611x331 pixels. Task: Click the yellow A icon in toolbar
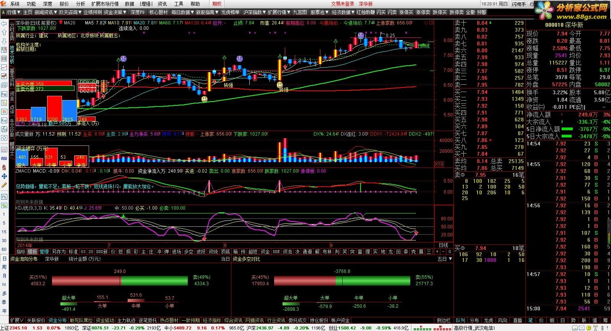pos(3,12)
